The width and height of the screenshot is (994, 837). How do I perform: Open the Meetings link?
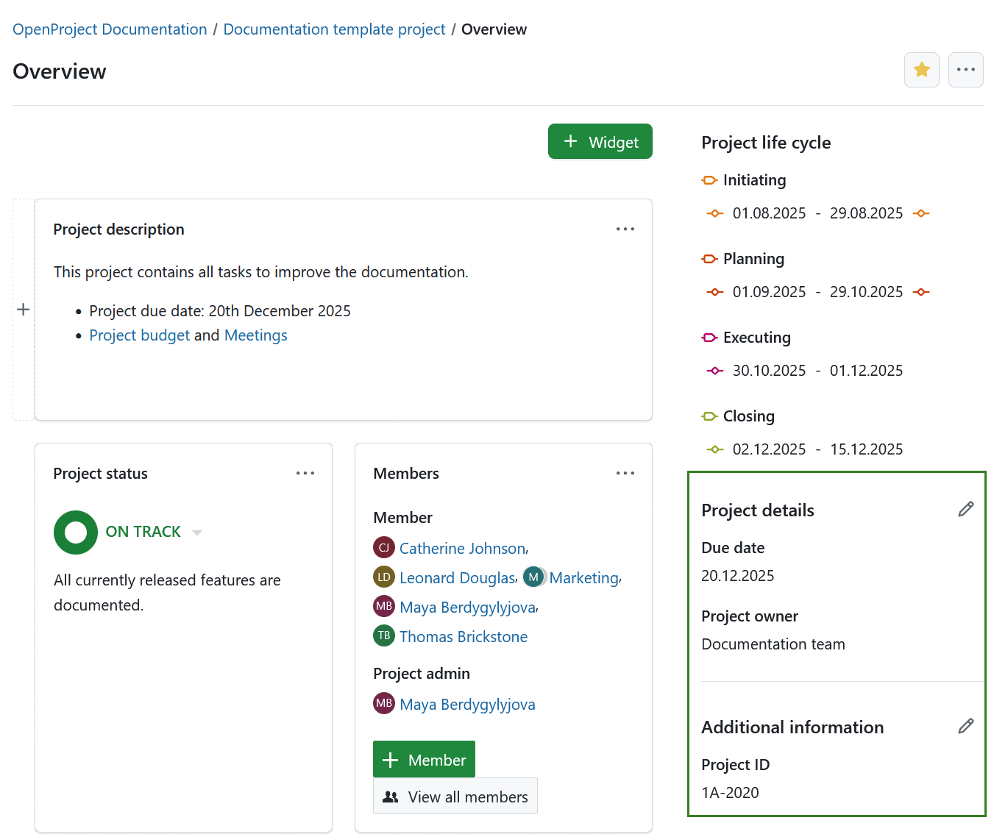pyautogui.click(x=255, y=335)
